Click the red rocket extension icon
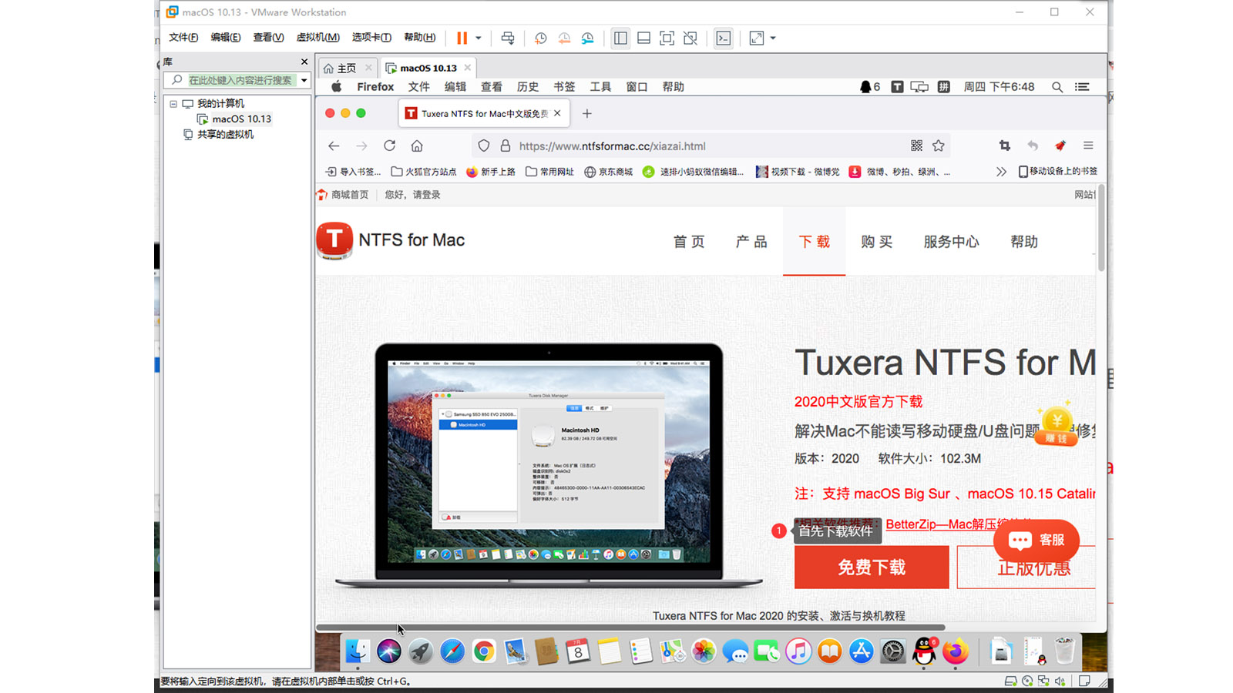Screen dimensions: 1233x693 (1060, 146)
